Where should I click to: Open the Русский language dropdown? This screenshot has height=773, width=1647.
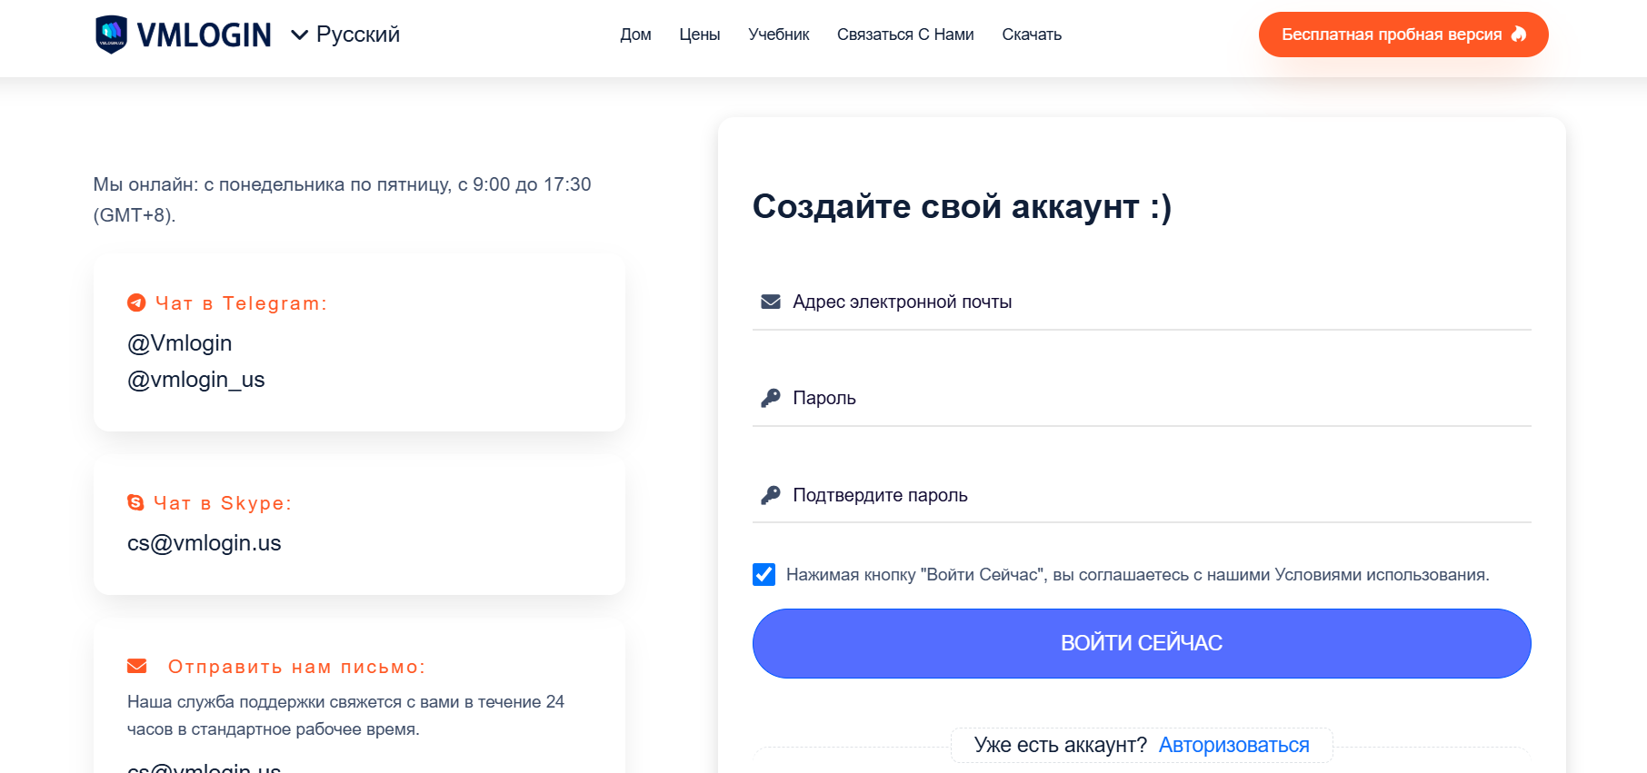[x=345, y=35]
